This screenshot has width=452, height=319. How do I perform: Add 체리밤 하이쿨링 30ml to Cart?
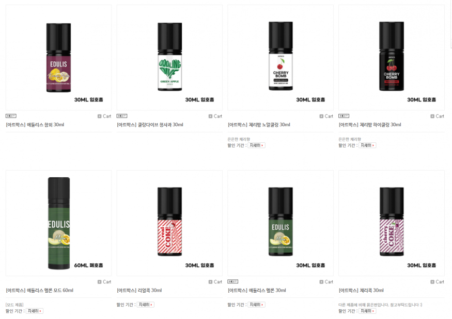click(437, 116)
